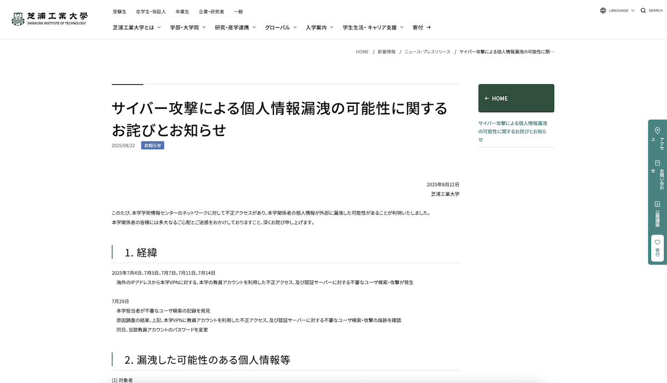Click the 公開講座 document icon
Screen dimensions: 667x383
pos(658,204)
